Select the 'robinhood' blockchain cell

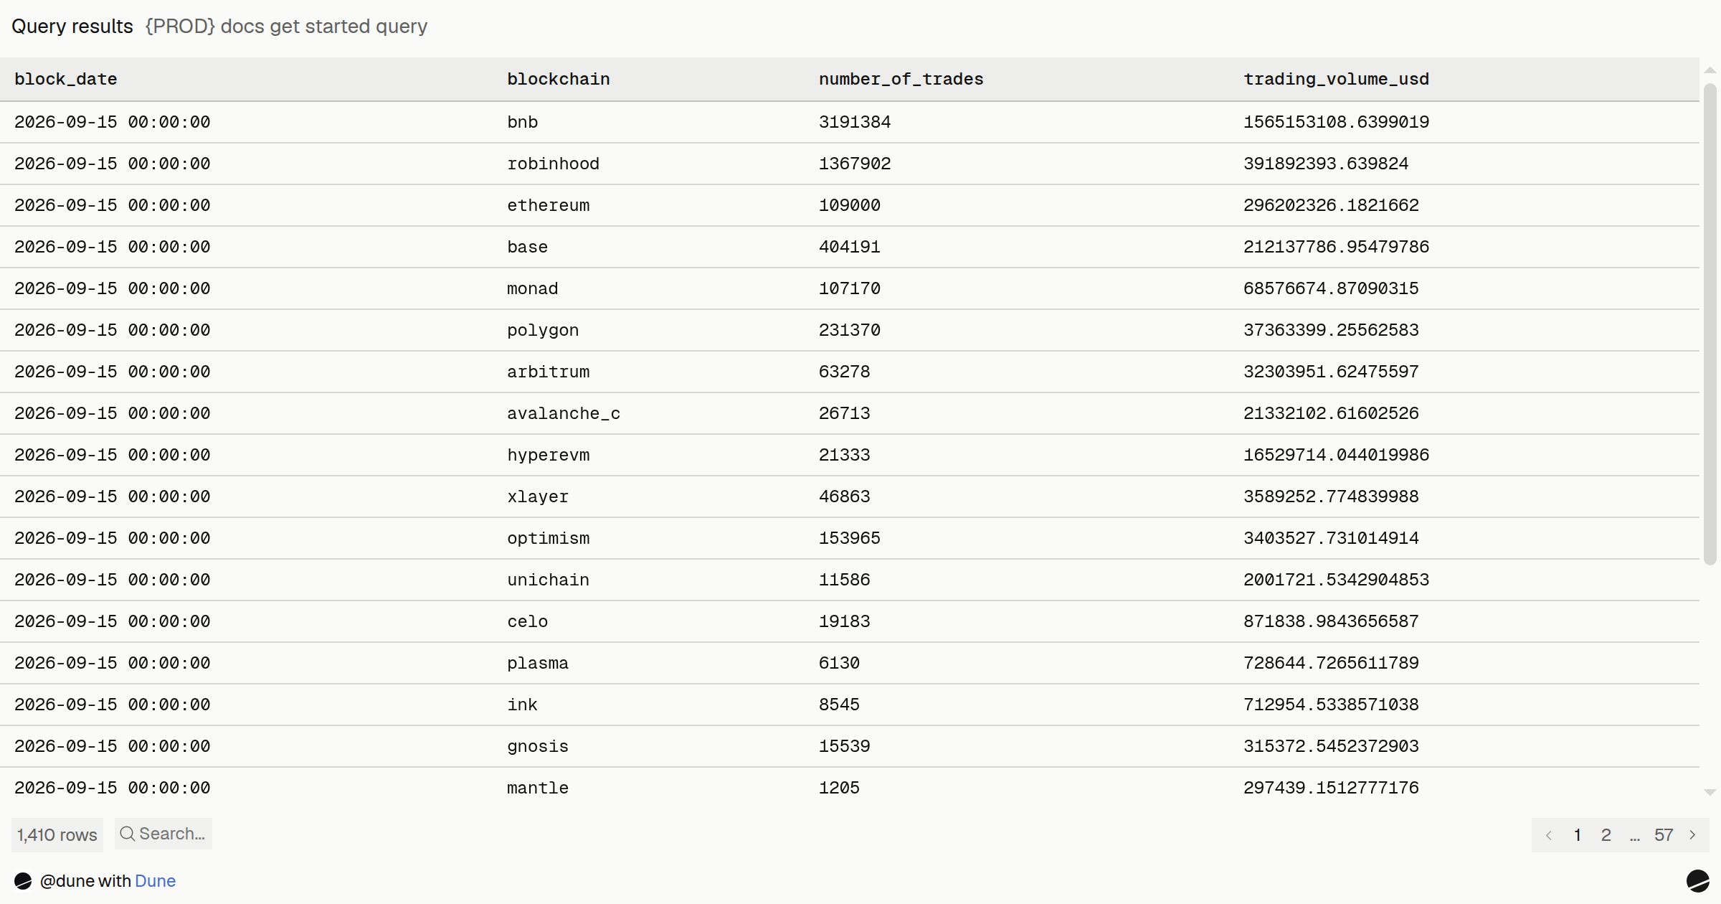[554, 164]
